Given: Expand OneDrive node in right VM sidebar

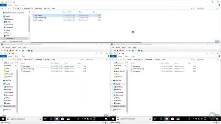Looking at the screenshot, I should [112, 80].
